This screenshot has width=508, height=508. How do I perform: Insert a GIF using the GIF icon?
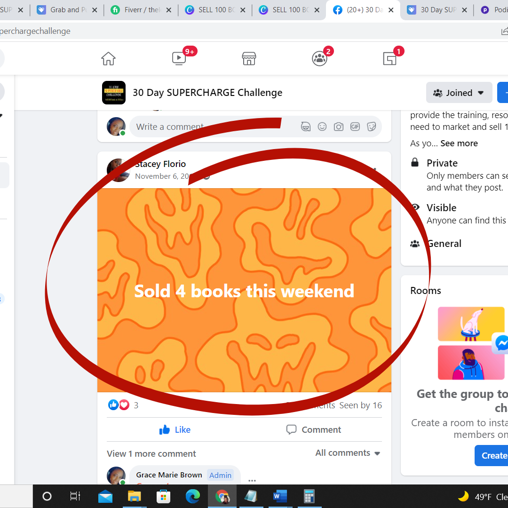(355, 127)
